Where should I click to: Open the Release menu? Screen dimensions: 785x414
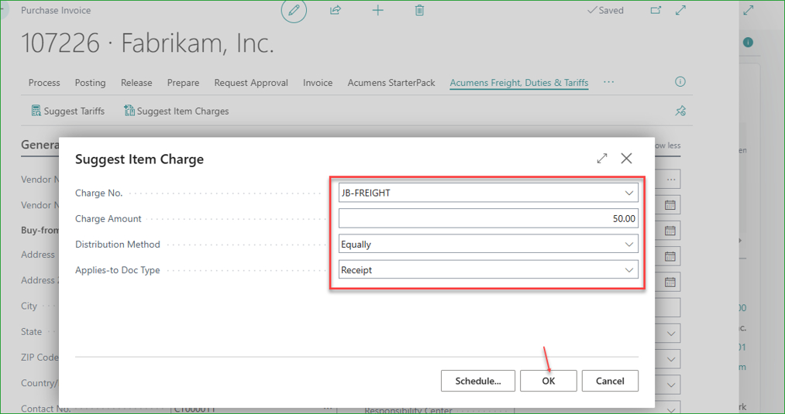(136, 83)
